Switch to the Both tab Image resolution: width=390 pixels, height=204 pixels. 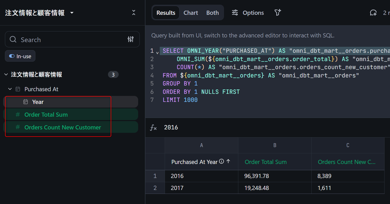212,13
